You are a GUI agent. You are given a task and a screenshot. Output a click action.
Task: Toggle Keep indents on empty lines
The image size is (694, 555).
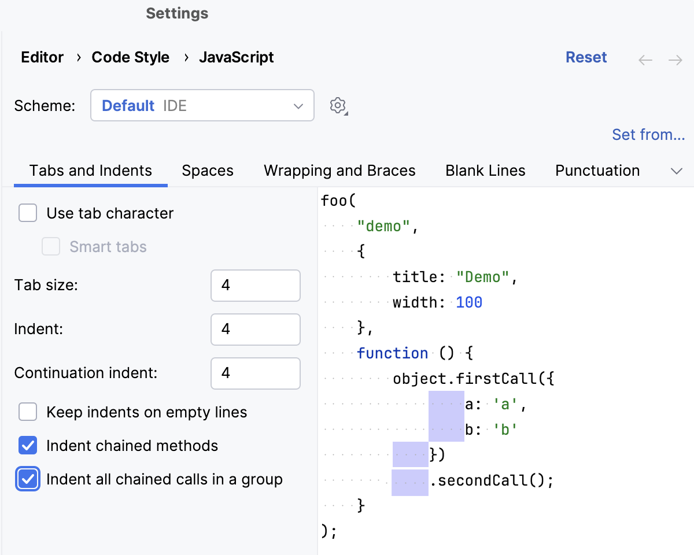28,412
